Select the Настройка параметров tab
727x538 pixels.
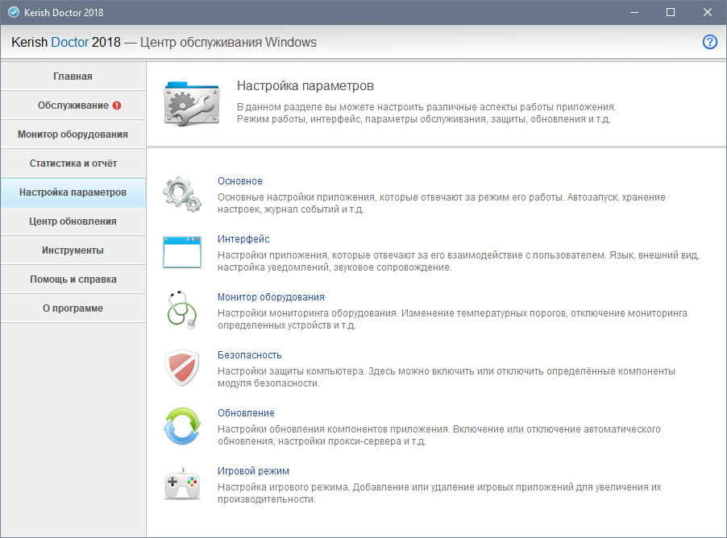[73, 192]
